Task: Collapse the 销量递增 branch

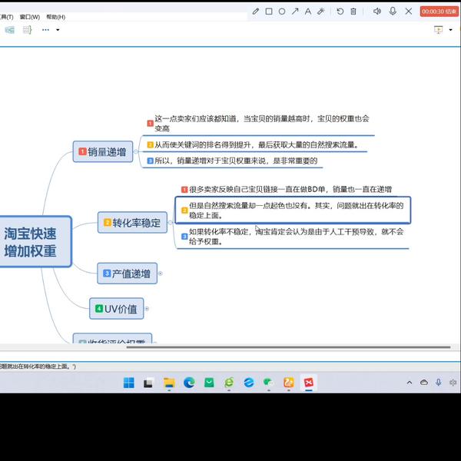Action: (x=136, y=151)
